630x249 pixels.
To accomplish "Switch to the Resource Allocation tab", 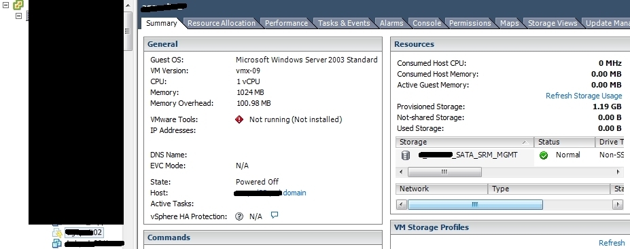I will pos(222,23).
